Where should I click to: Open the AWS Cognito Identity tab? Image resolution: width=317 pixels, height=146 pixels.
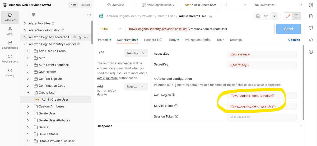(x=158, y=5)
